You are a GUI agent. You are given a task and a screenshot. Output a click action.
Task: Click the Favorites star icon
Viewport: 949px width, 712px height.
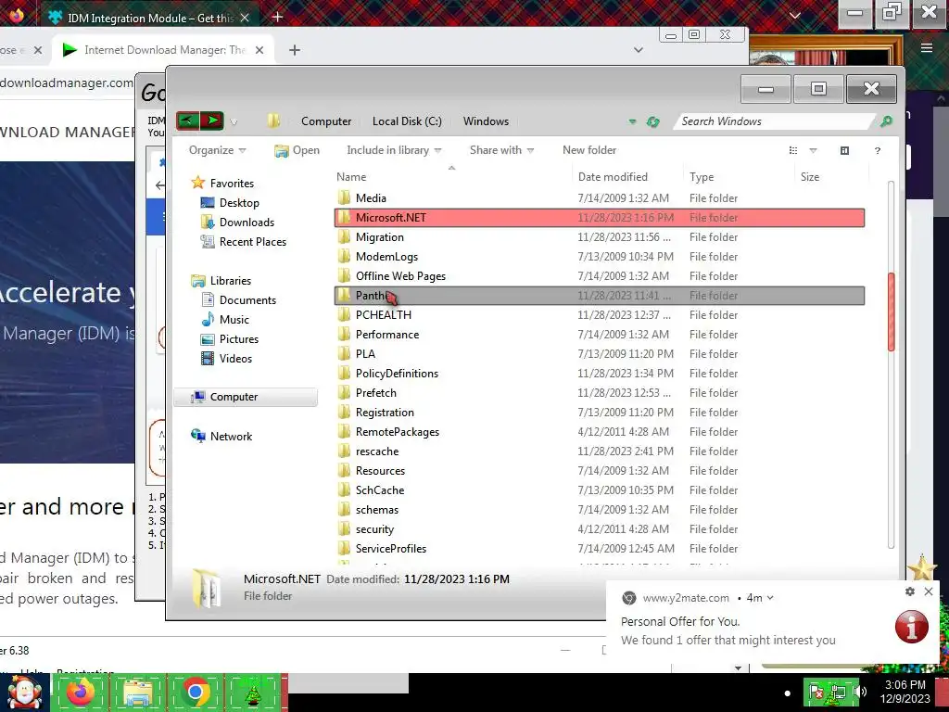(197, 183)
